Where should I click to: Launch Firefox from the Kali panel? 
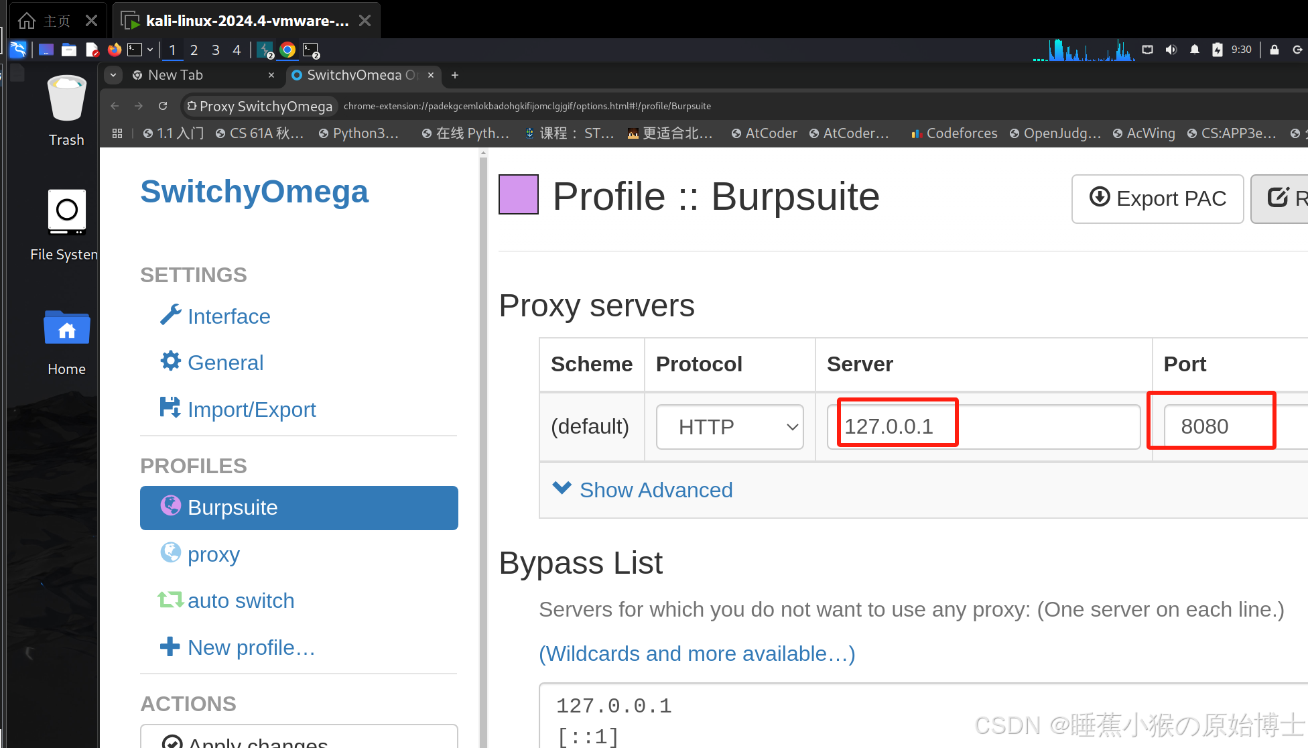tap(115, 50)
